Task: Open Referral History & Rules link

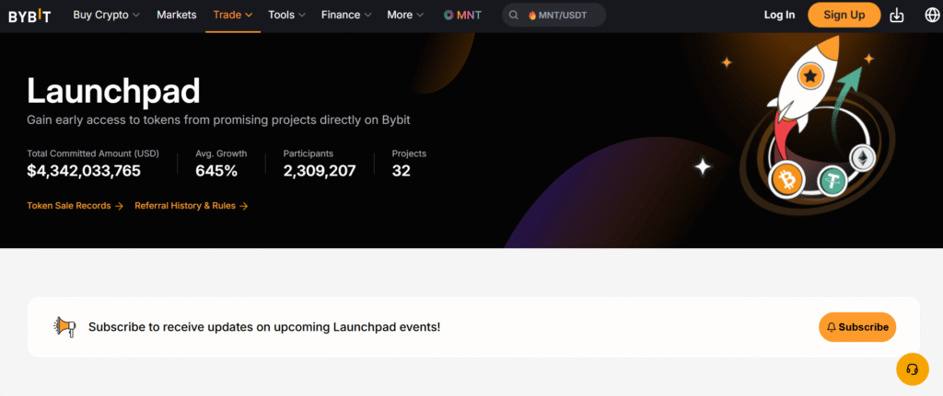Action: [x=192, y=206]
